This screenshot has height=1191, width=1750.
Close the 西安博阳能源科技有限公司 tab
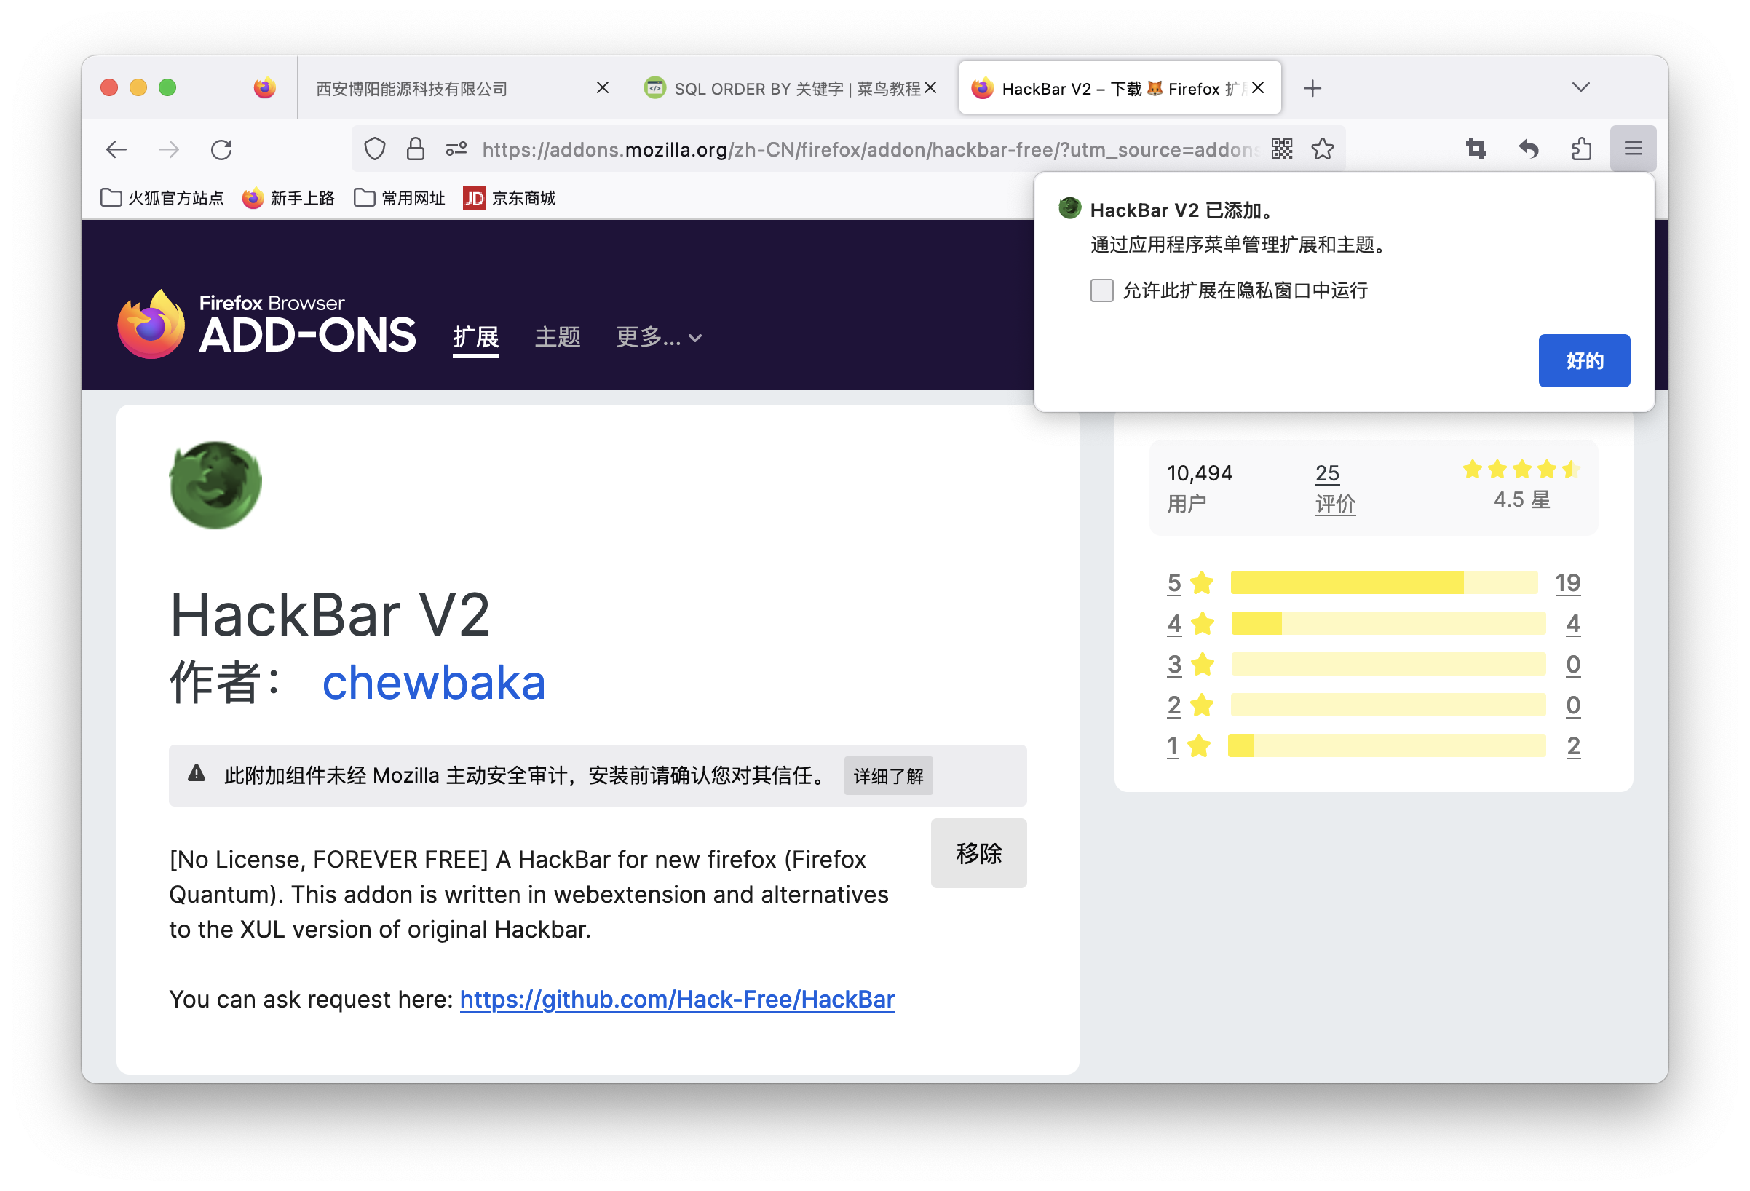603,88
